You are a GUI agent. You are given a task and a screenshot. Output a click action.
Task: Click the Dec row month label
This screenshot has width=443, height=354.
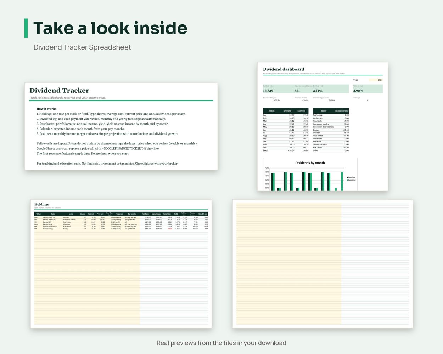tap(265, 148)
